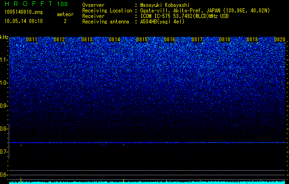The height and width of the screenshot is (184, 289).
Task: Click the A504HB(yagi 4el) antenna value
Action: tap(162, 22)
